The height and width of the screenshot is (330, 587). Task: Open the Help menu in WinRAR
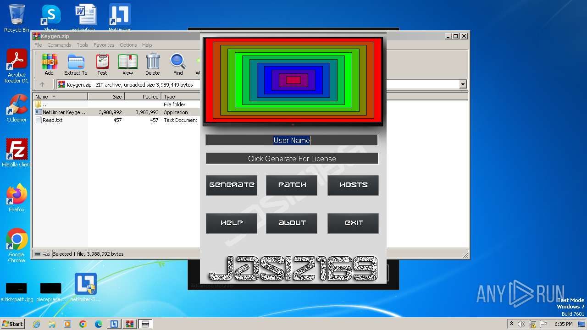tap(147, 45)
